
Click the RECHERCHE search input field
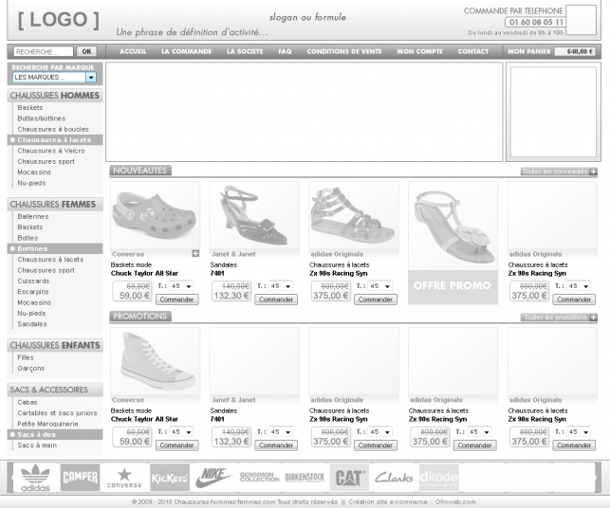coord(43,51)
